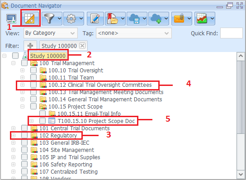Click the cloud add plus icon
Image resolution: width=246 pixels, height=180 pixels.
pos(156,19)
